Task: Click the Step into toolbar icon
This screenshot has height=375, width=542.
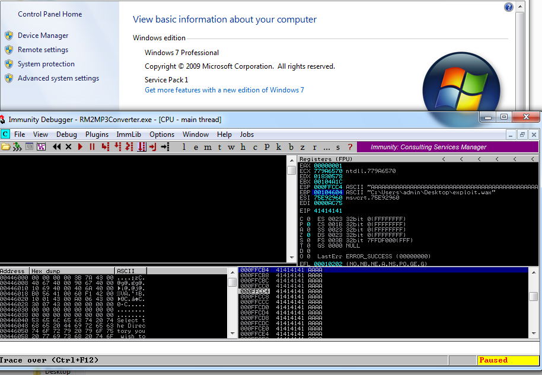Action: tap(106, 147)
